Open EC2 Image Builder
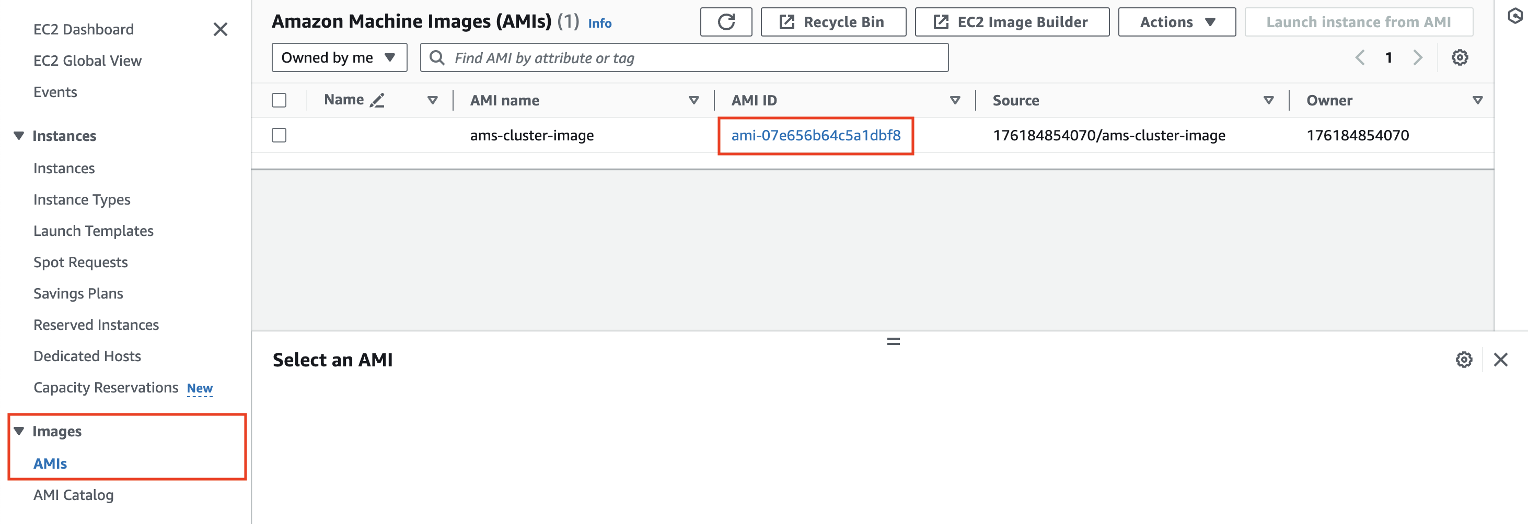This screenshot has width=1528, height=524. pyautogui.click(x=1011, y=22)
